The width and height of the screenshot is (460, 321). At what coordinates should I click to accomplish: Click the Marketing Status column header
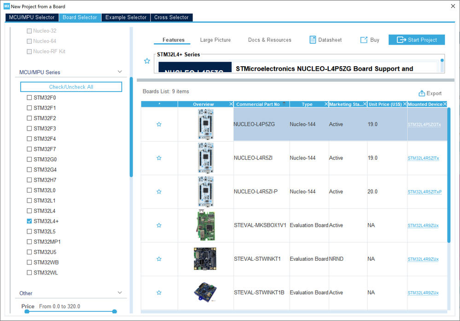[346, 104]
